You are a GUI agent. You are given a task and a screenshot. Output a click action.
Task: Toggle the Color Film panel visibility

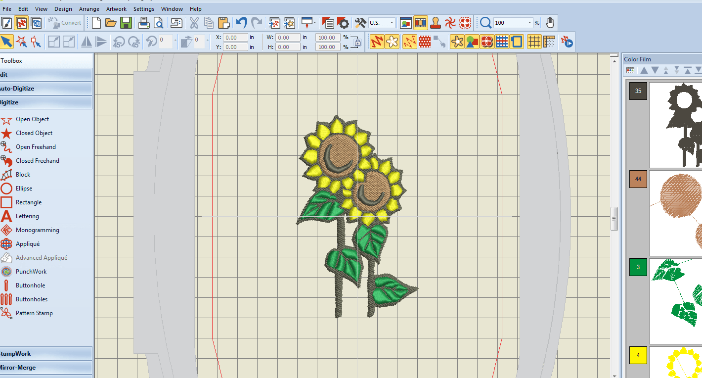[420, 23]
